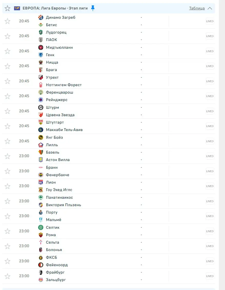Screen dimensions: 225x290
Task: Open LIVE badge for Базель – Астон Вилла
Action: [210, 156]
